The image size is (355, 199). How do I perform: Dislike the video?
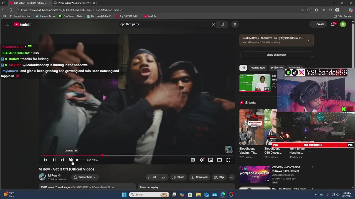pos(163,177)
